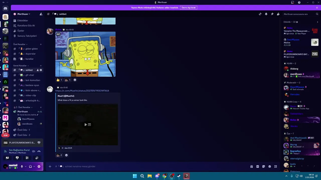Open Etkinlik settings gear
The width and height of the screenshot is (321, 180).
coord(297,22)
